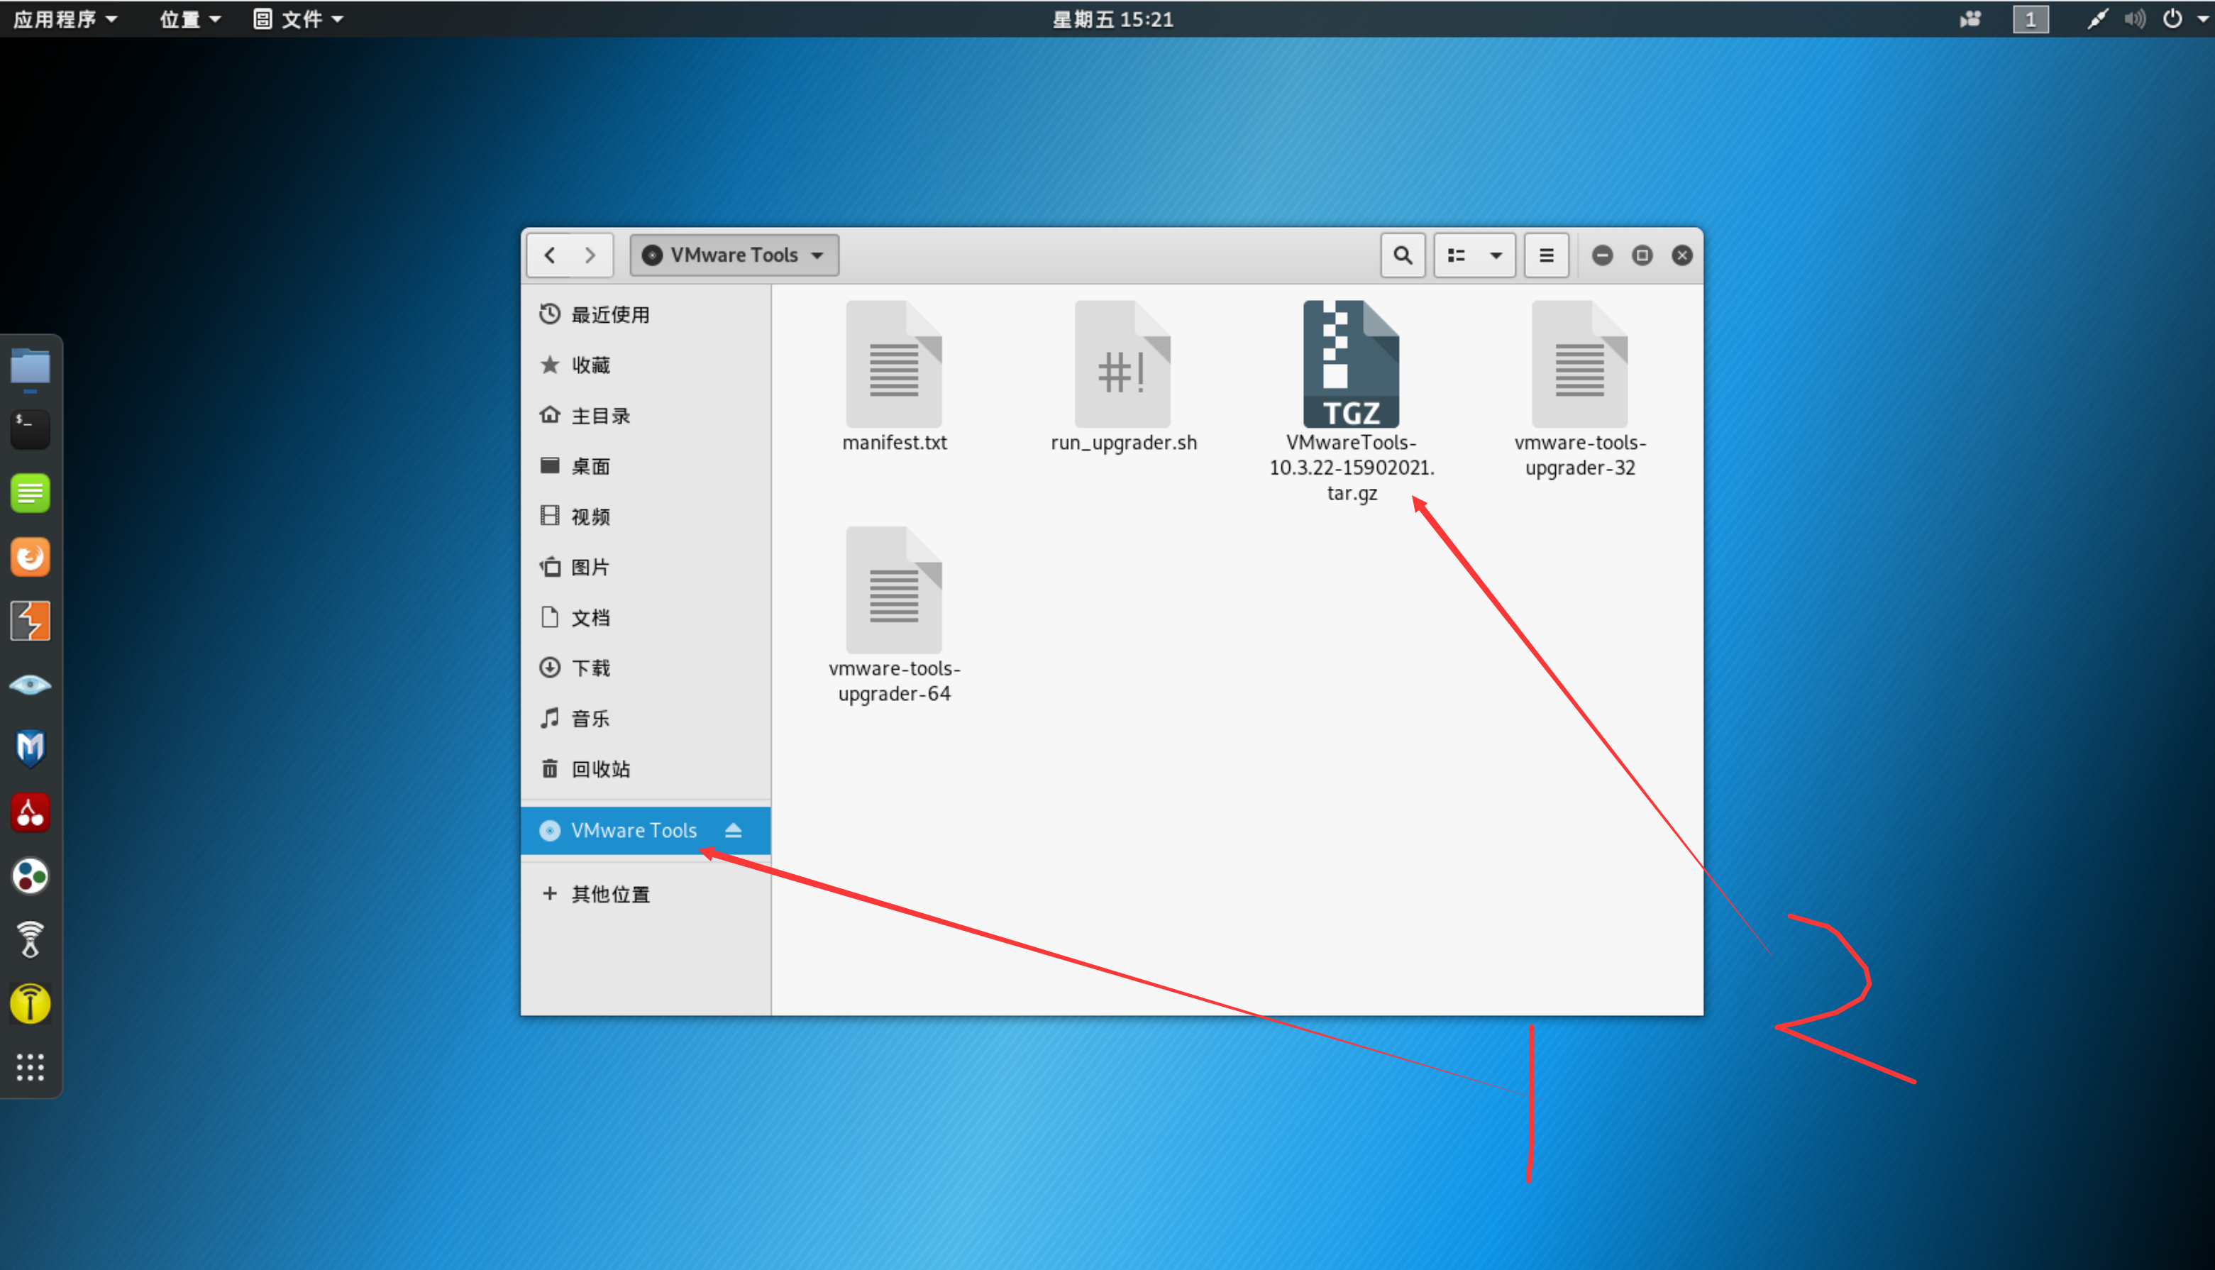Select the run_upgrader.sh script file
The width and height of the screenshot is (2215, 1270).
[x=1122, y=365]
